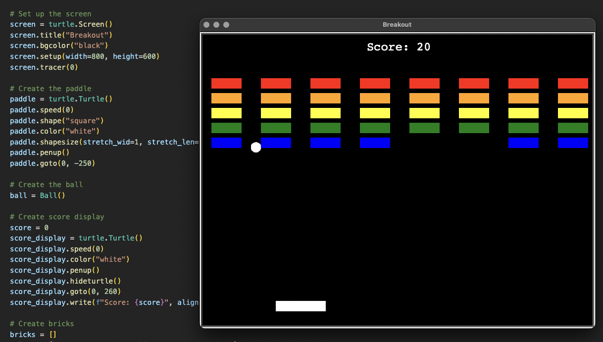Image resolution: width=603 pixels, height=342 pixels.
Task: Click the white ball in the game
Action: click(x=256, y=147)
